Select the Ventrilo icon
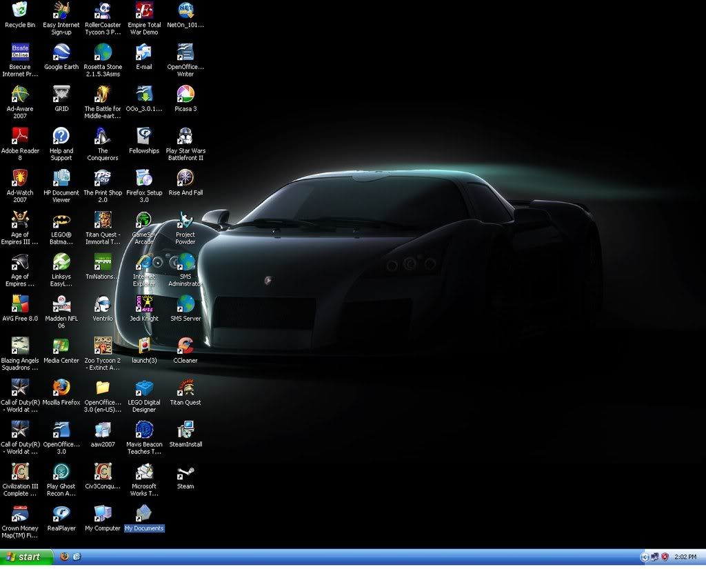The height and width of the screenshot is (569, 706). point(103,303)
